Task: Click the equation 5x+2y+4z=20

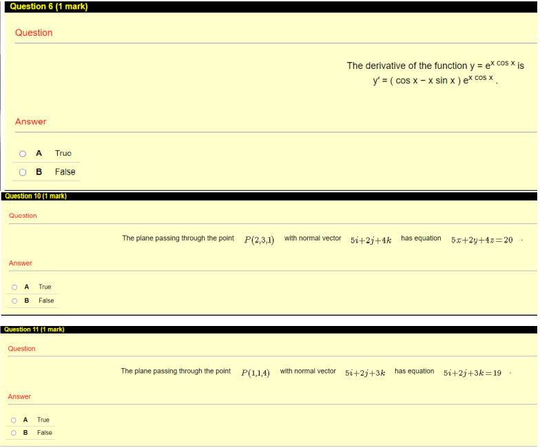Action: click(x=482, y=240)
